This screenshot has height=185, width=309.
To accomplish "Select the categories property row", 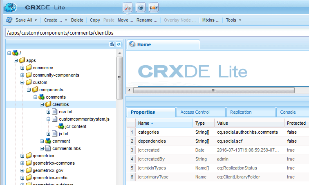I will [x=217, y=132].
